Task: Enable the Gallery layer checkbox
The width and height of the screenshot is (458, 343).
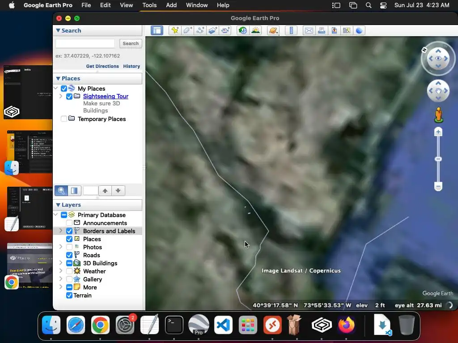Action: point(69,280)
